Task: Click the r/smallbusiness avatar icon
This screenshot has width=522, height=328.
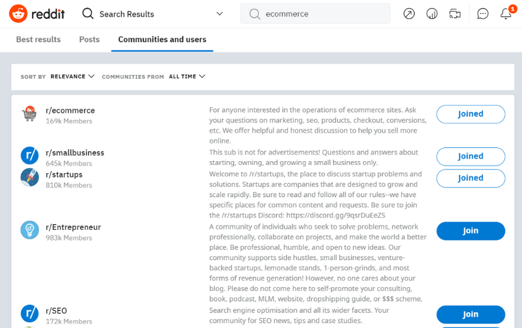Action: [x=30, y=156]
